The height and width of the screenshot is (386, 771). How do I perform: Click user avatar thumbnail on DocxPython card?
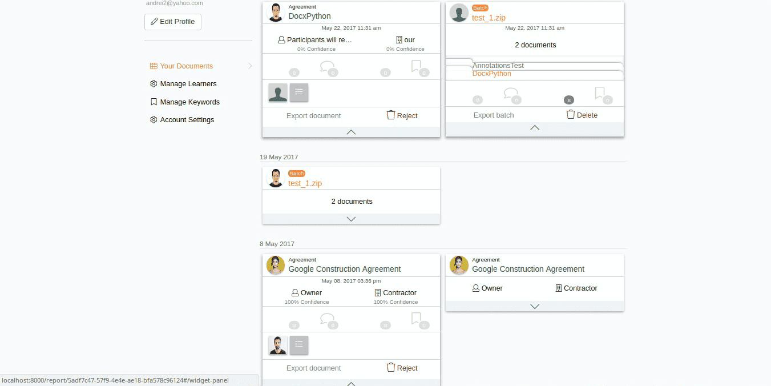click(278, 93)
